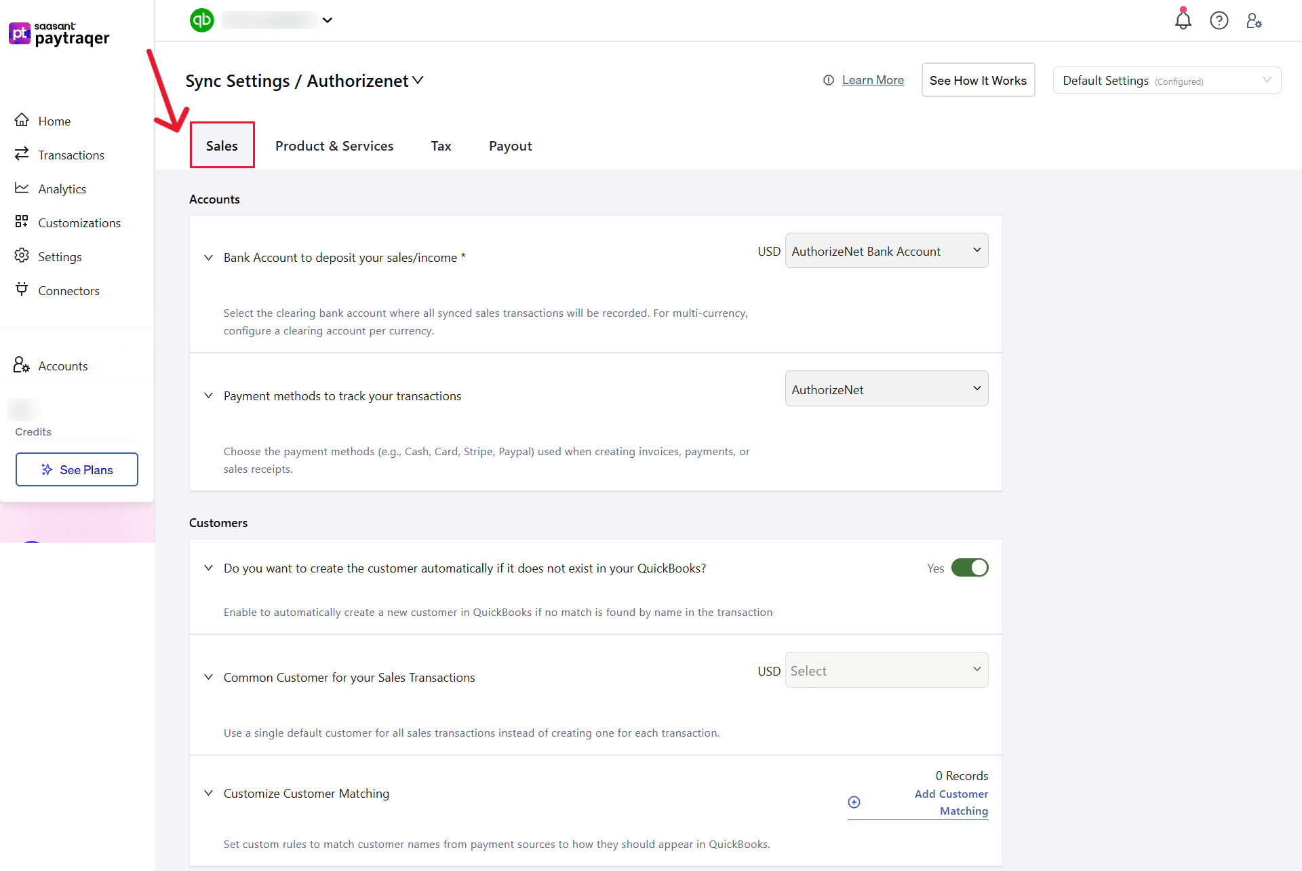Switch to the Tax tab
The image size is (1302, 871).
click(441, 146)
